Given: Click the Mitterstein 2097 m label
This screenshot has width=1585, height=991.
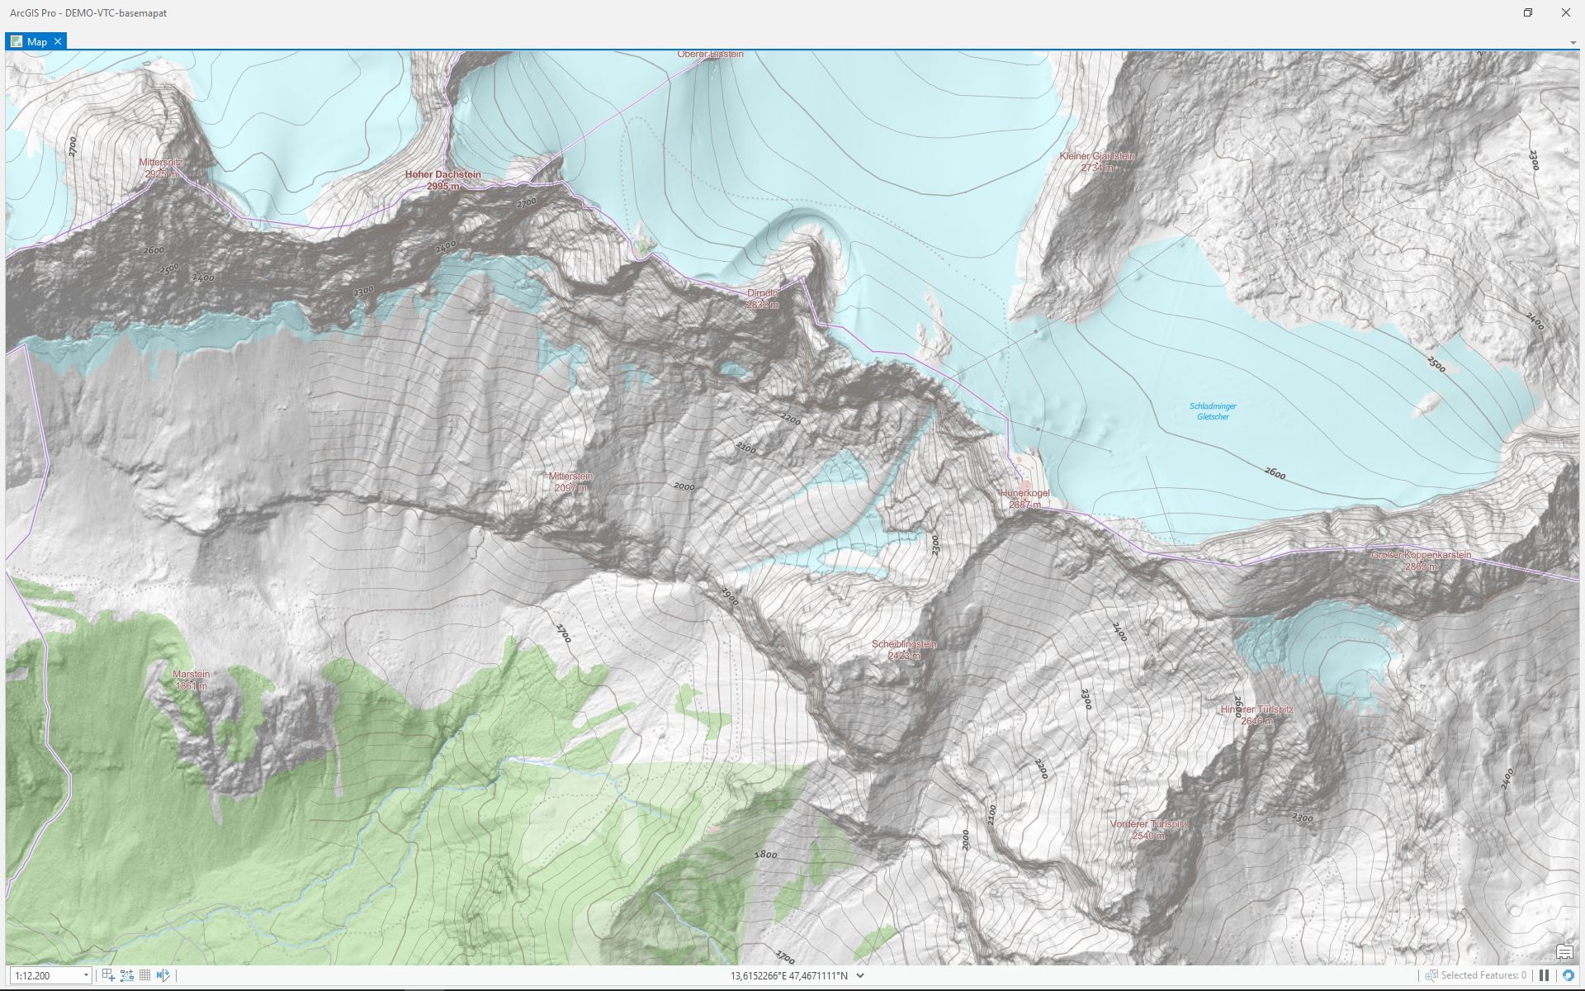Looking at the screenshot, I should 570,481.
